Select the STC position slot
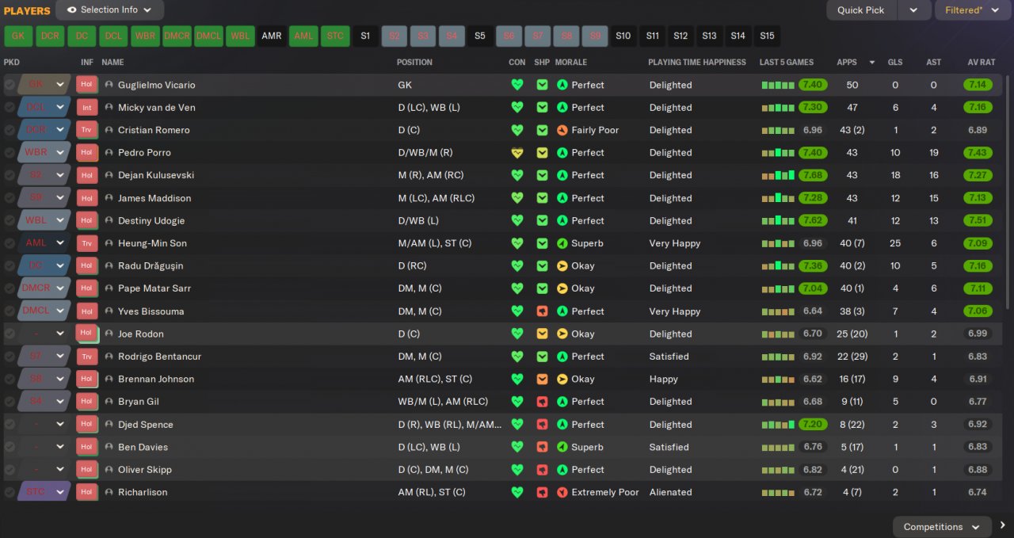Screen dimensions: 1014x538 pyautogui.click(x=336, y=36)
